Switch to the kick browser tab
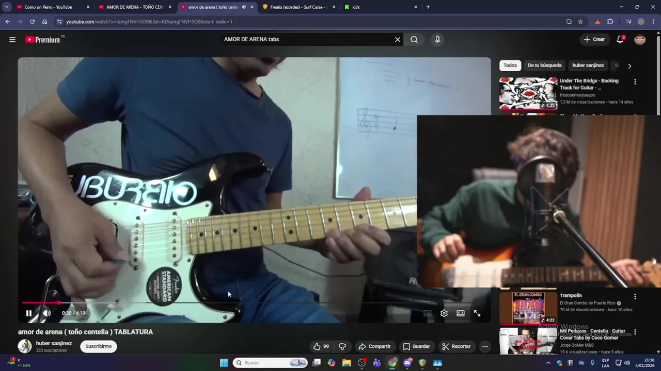 coord(380,7)
